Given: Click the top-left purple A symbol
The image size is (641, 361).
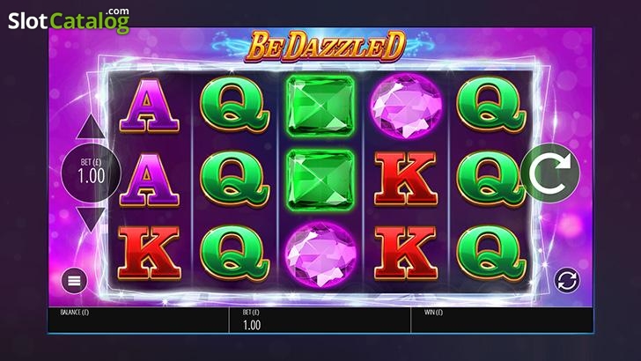Looking at the screenshot, I should [x=149, y=106].
